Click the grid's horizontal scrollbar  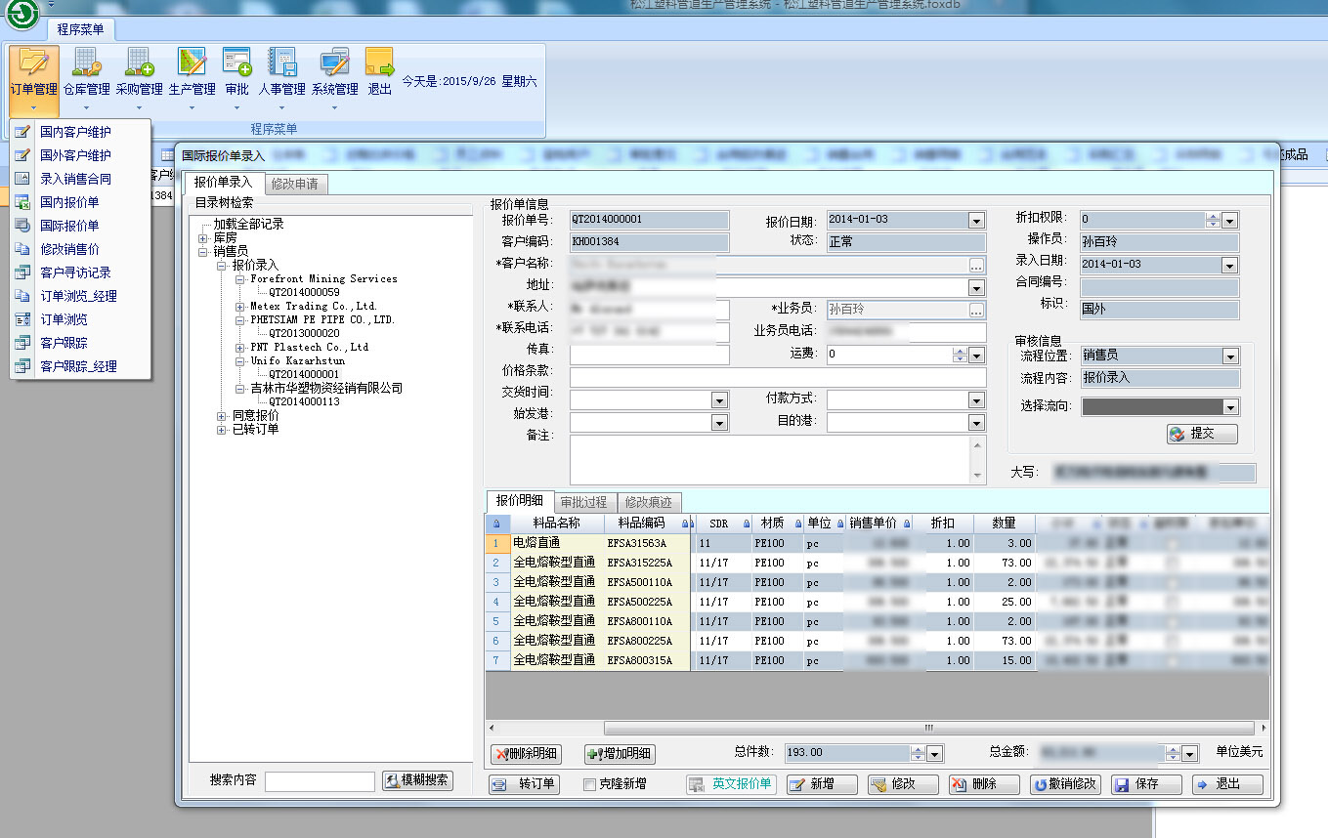[x=928, y=729]
